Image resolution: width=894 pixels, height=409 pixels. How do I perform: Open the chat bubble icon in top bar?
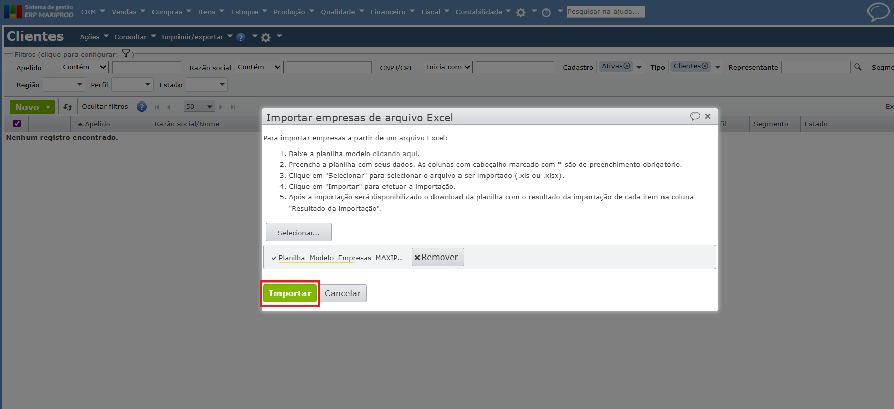point(878,12)
